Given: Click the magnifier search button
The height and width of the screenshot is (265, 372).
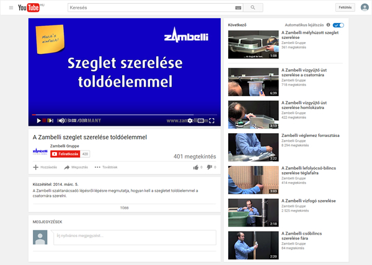Looking at the screenshot, I should pyautogui.click(x=253, y=7).
